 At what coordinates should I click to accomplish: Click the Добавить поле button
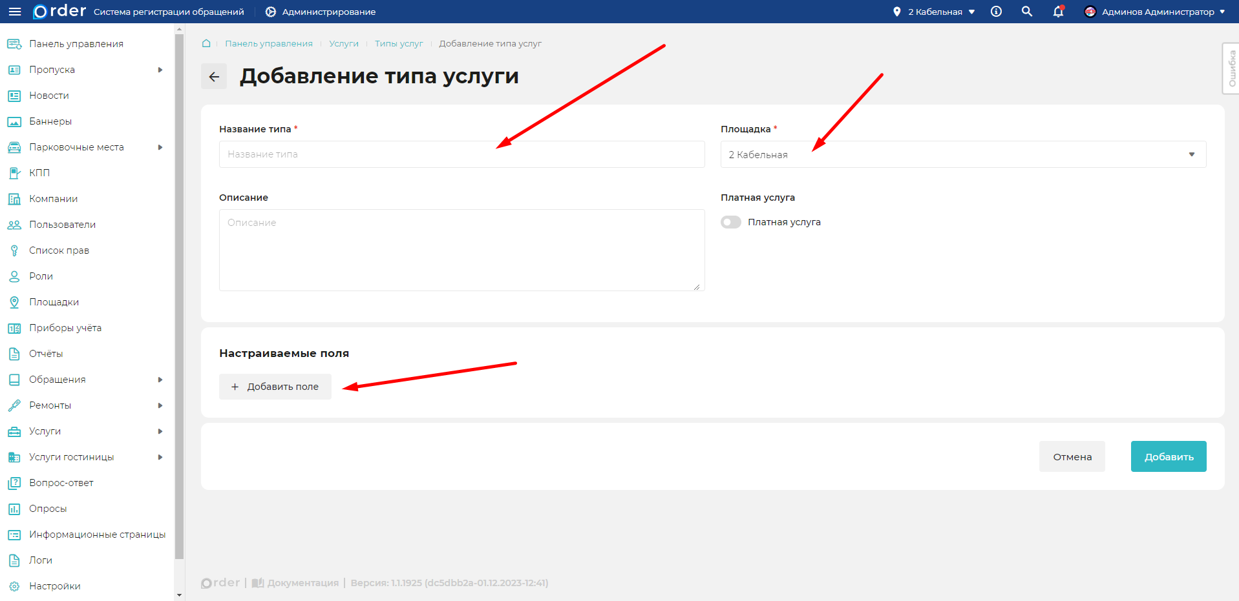pyautogui.click(x=275, y=386)
